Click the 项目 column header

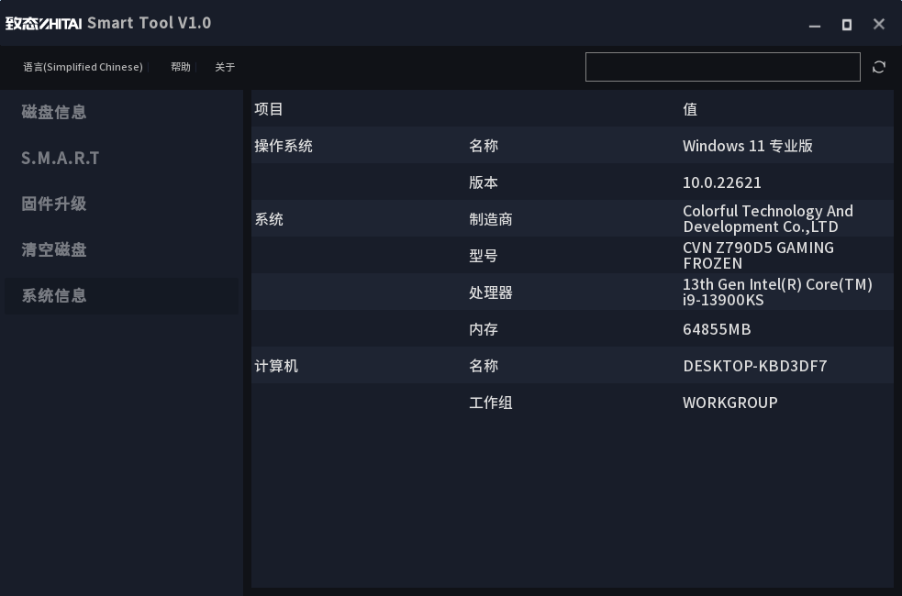269,109
